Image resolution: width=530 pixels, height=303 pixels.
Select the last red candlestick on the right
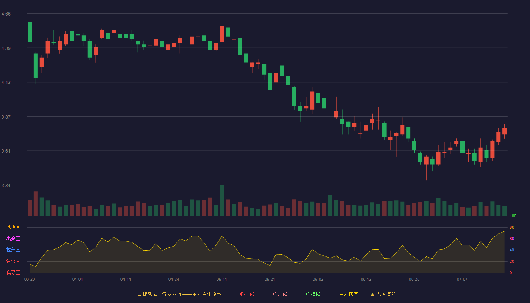pos(504,131)
